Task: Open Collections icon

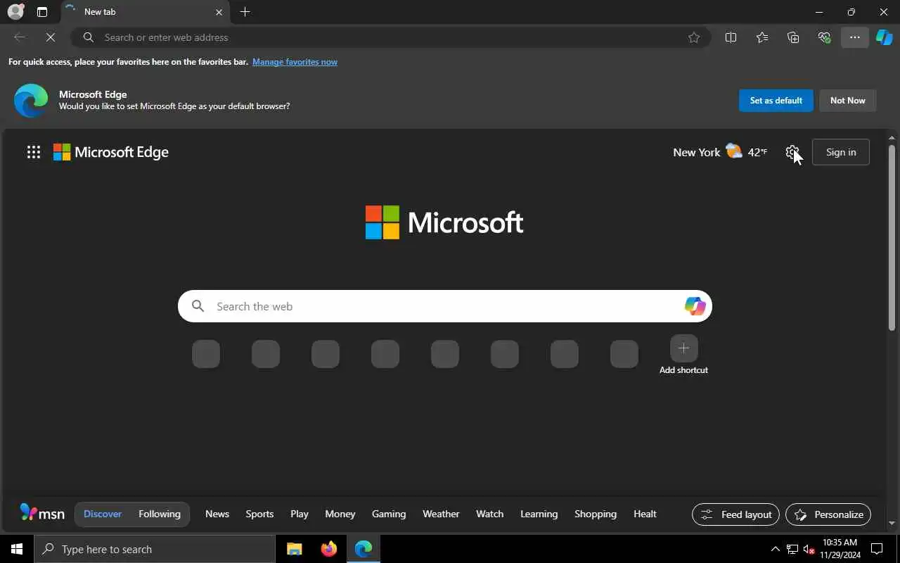Action: 793,37
